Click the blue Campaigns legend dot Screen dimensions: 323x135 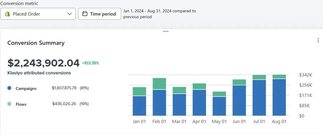9,88
